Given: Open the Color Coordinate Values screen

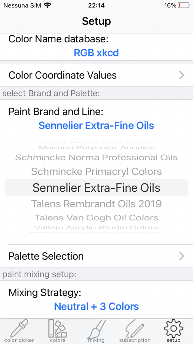Looking at the screenshot, I should 96,75.
